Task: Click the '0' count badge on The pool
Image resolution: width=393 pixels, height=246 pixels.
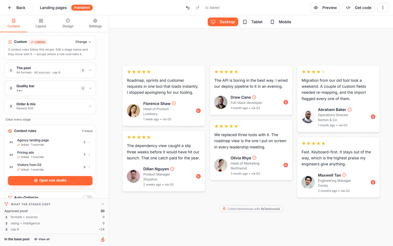Action: coord(83,70)
